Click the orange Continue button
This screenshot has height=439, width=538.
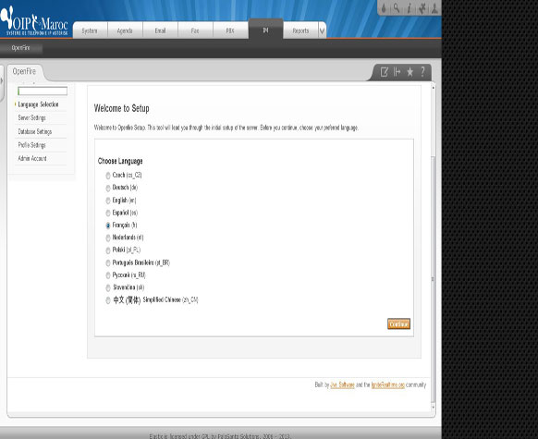tap(398, 323)
